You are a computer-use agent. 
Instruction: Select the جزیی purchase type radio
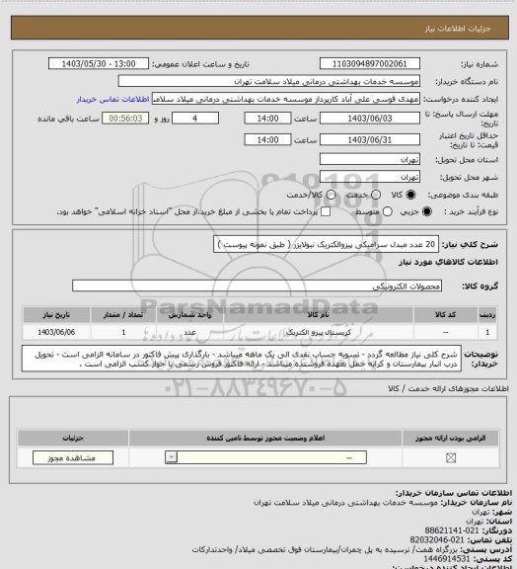click(x=427, y=211)
